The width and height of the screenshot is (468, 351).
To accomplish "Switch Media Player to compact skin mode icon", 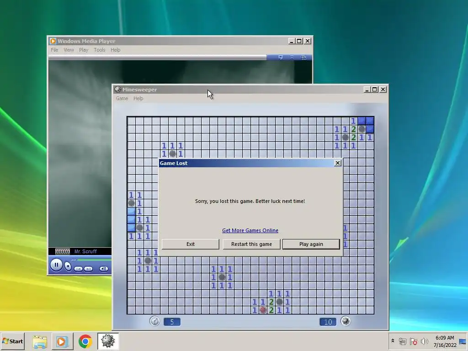I will (x=303, y=57).
